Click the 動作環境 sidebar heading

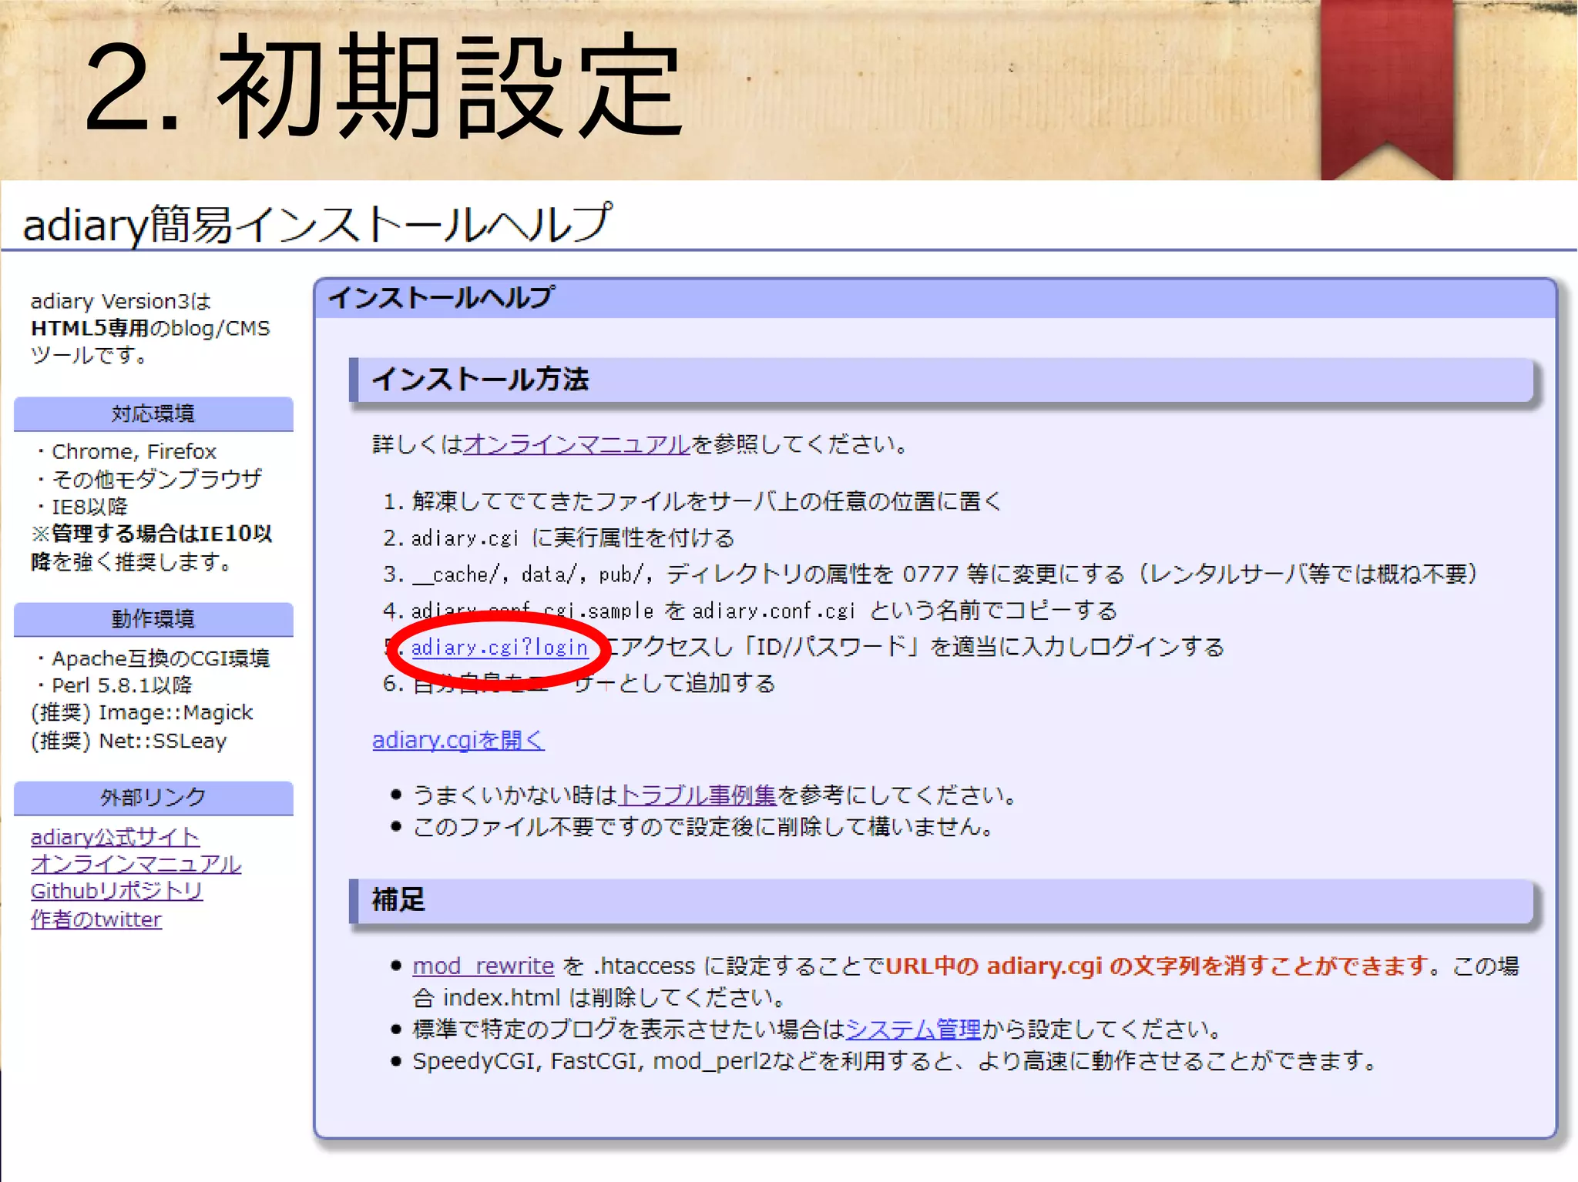[x=153, y=619]
